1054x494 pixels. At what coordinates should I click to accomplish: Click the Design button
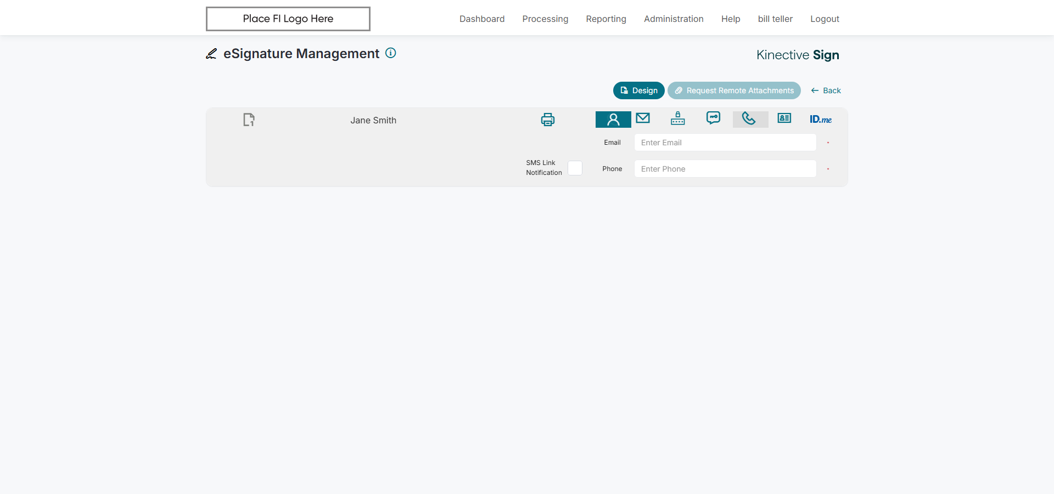(x=638, y=90)
